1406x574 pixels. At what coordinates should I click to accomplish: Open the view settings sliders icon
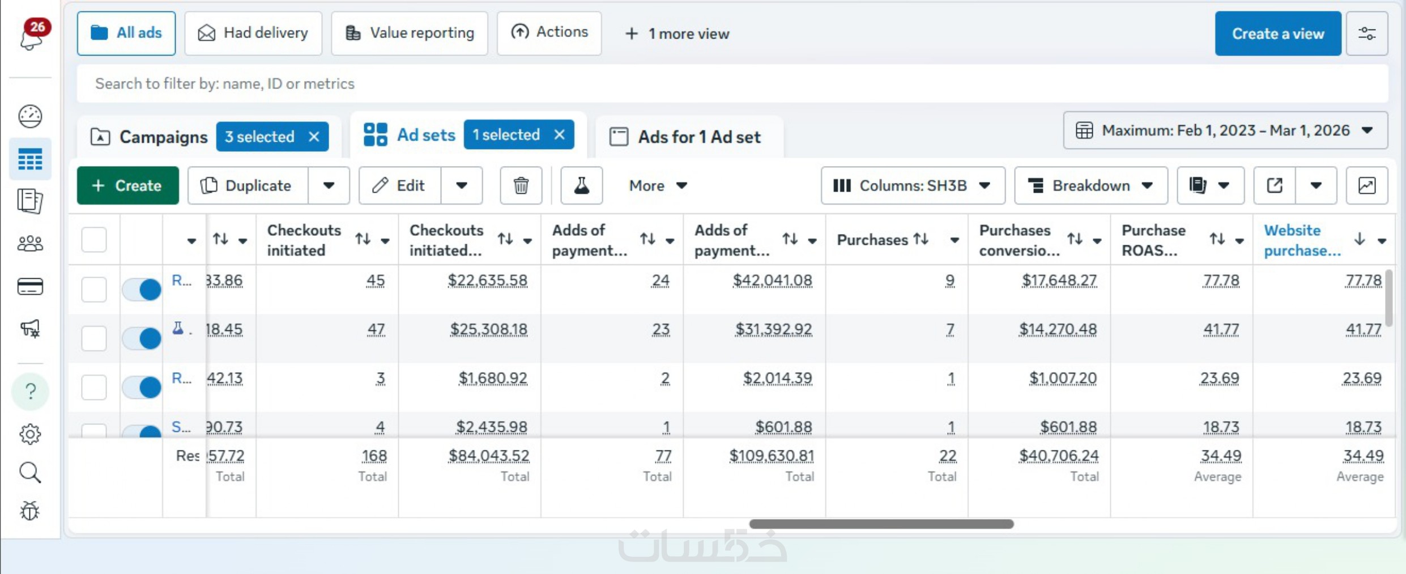pos(1366,33)
